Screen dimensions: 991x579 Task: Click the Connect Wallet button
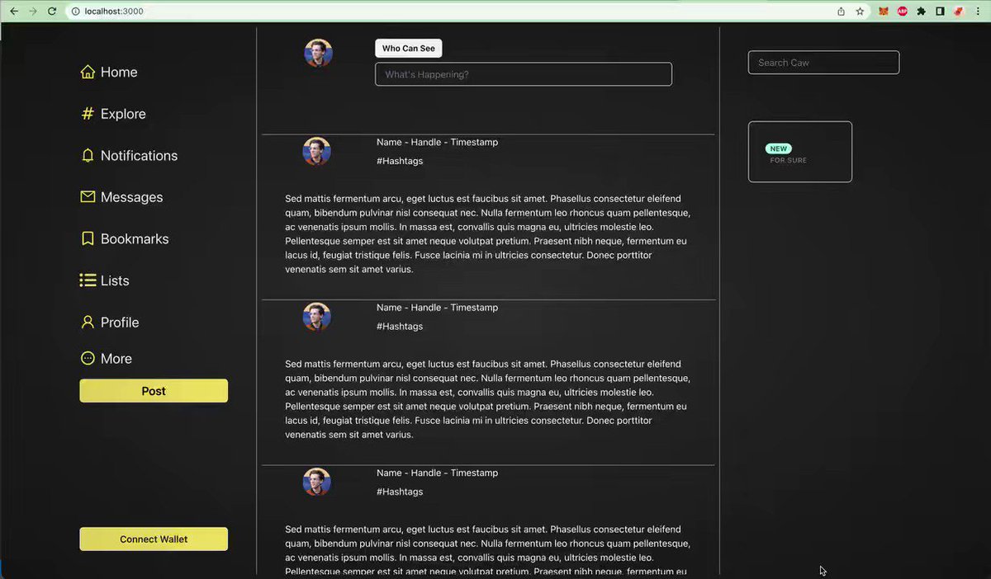click(x=154, y=539)
